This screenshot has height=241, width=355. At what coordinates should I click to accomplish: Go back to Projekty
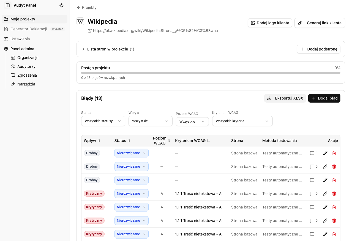pyautogui.click(x=87, y=7)
